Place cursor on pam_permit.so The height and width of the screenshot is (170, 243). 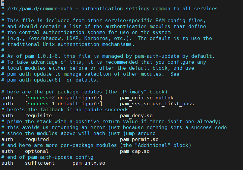coord(139,139)
